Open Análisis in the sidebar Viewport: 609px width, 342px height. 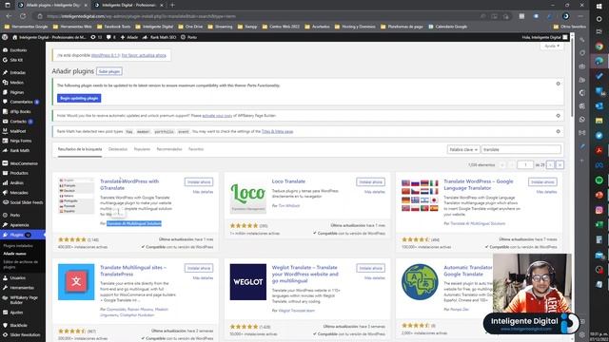(x=17, y=182)
